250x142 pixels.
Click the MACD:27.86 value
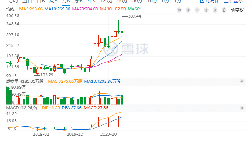pyautogui.click(x=96, y=108)
